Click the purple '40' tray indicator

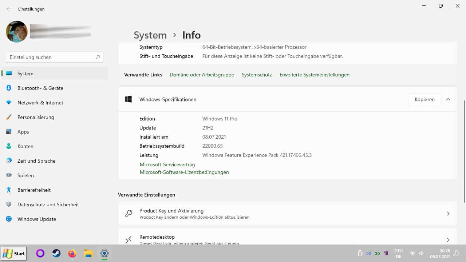click(x=386, y=253)
